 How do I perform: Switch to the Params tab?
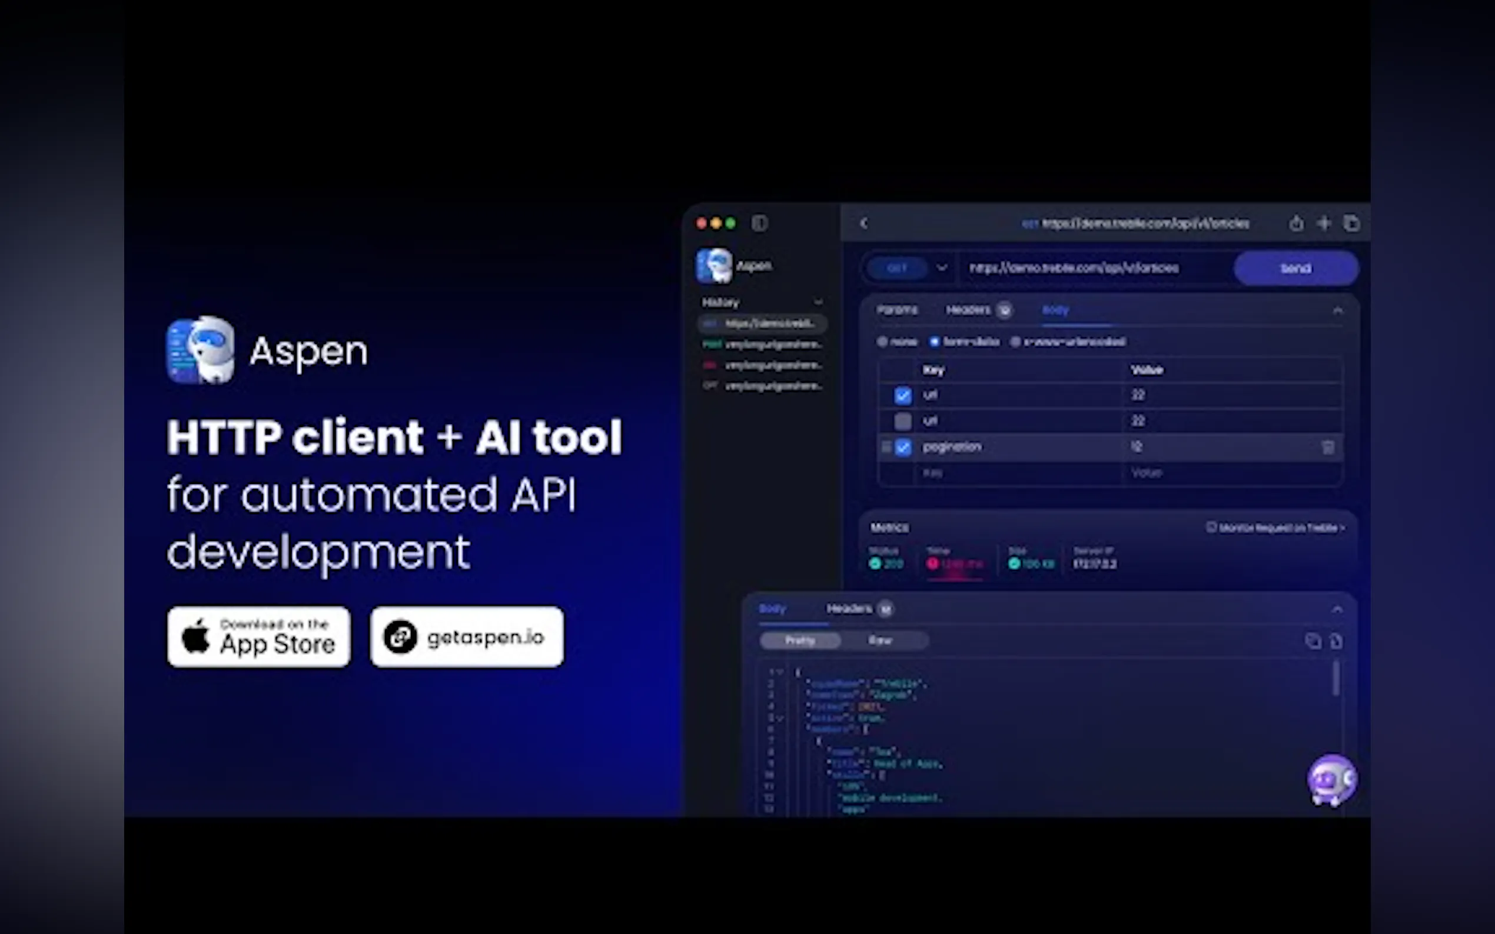pyautogui.click(x=897, y=310)
